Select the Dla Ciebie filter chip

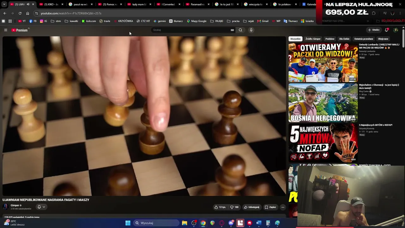point(344,39)
